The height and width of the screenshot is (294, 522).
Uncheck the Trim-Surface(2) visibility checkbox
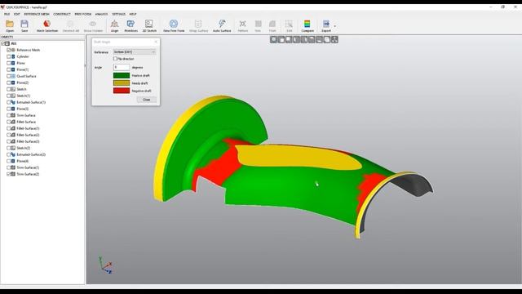[9, 174]
